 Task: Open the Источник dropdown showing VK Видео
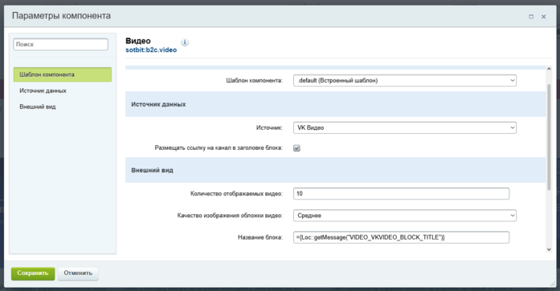405,127
